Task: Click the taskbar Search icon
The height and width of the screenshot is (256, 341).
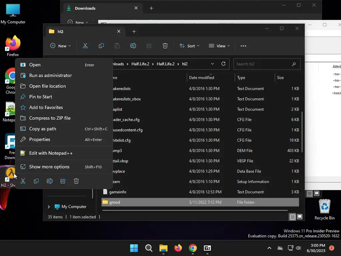Action: [x=149, y=248]
